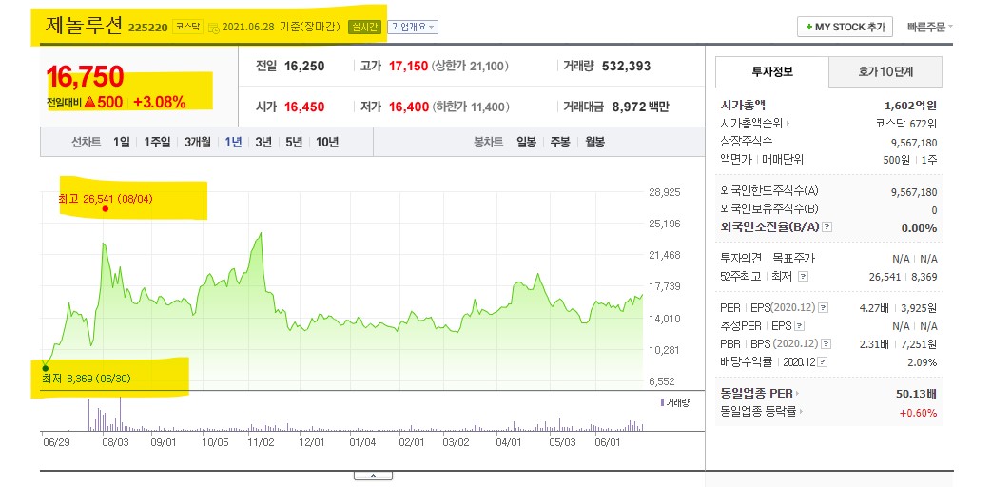This screenshot has width=992, height=487.
Task: Click the 거래량 legend marker
Action: click(x=662, y=402)
